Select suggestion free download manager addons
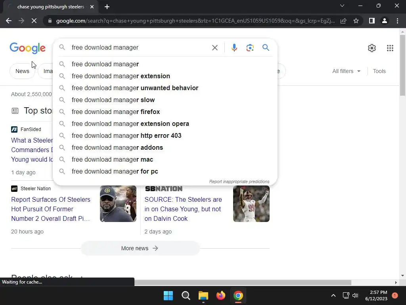 click(x=165, y=148)
